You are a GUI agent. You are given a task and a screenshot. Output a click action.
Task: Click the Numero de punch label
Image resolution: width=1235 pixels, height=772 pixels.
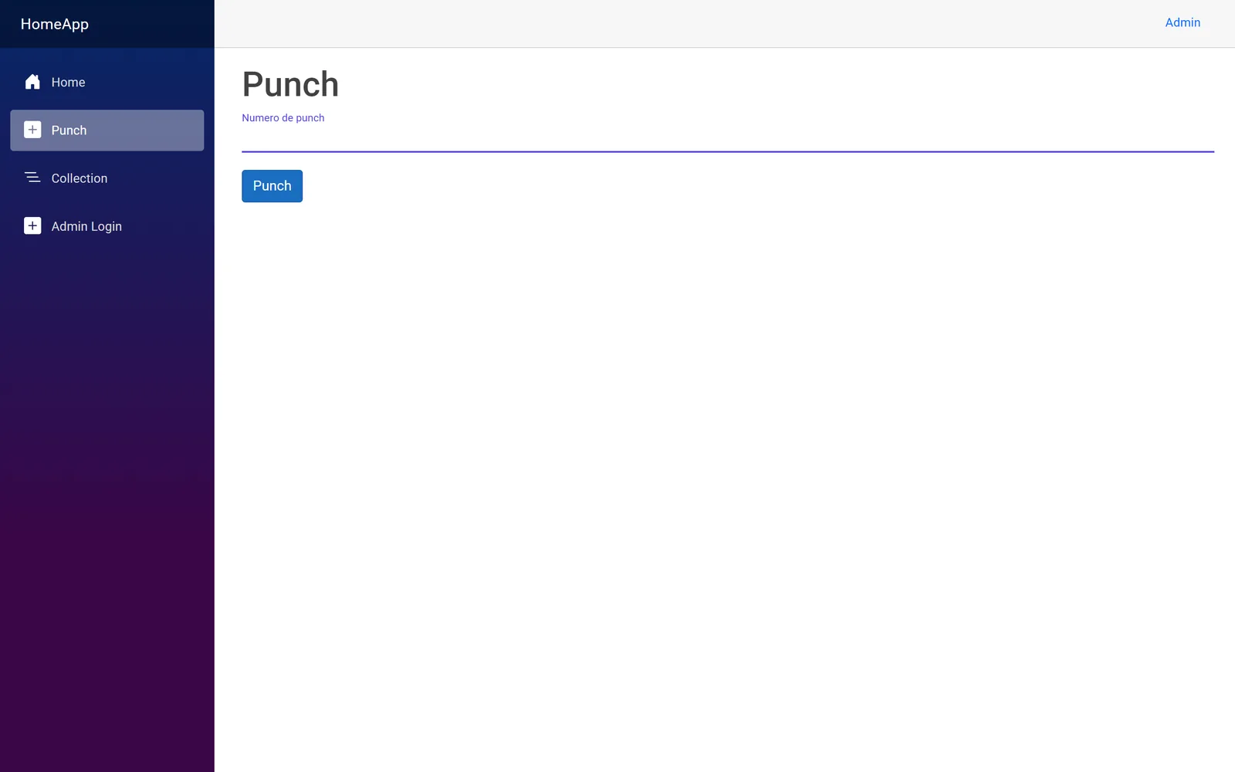pos(283,118)
